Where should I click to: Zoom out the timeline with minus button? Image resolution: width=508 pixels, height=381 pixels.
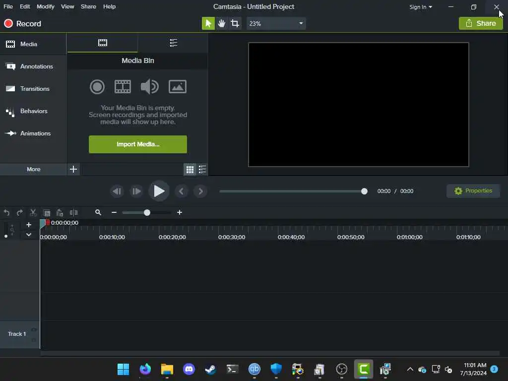tap(114, 212)
